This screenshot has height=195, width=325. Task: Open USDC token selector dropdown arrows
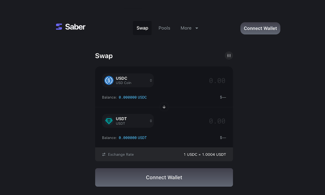(151, 80)
